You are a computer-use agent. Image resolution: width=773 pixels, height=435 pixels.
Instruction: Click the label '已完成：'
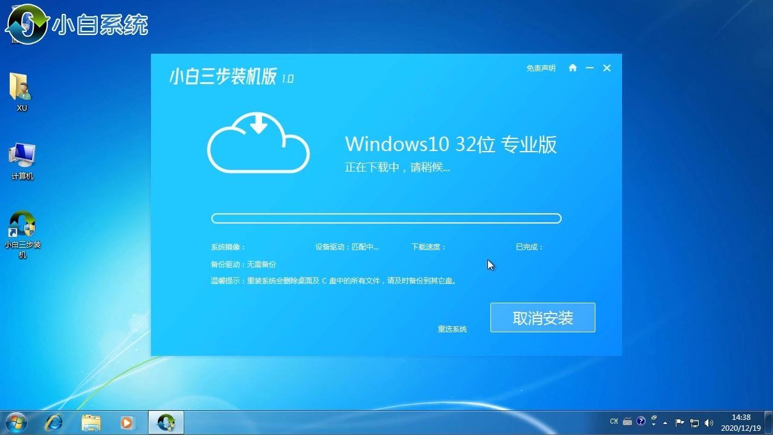(x=530, y=247)
